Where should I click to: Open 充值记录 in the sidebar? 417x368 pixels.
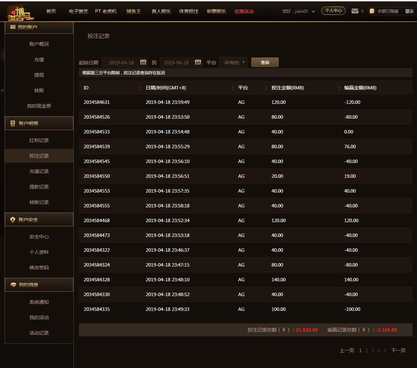39,171
